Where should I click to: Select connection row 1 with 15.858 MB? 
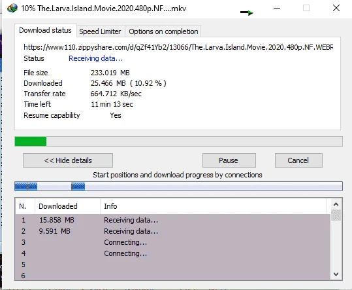(173, 220)
